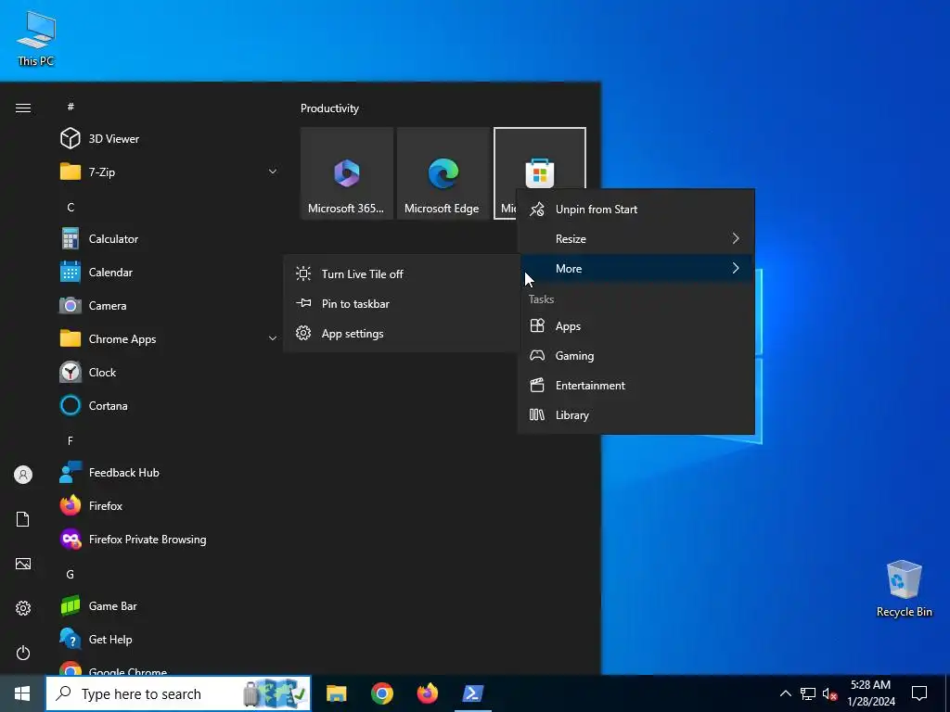The width and height of the screenshot is (950, 712).
Task: Click the muted volume tray icon
Action: (x=829, y=693)
